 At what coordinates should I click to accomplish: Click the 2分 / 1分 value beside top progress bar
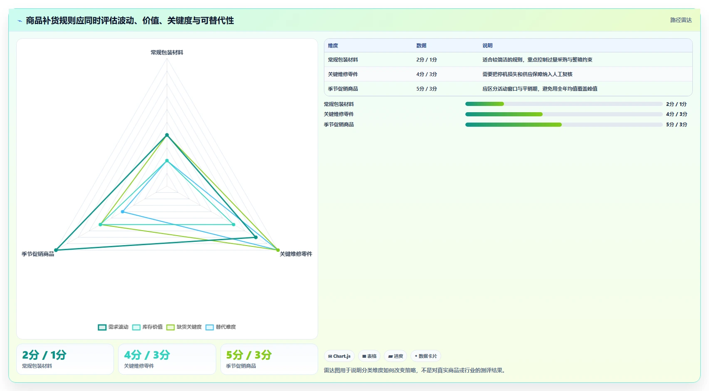coord(677,104)
